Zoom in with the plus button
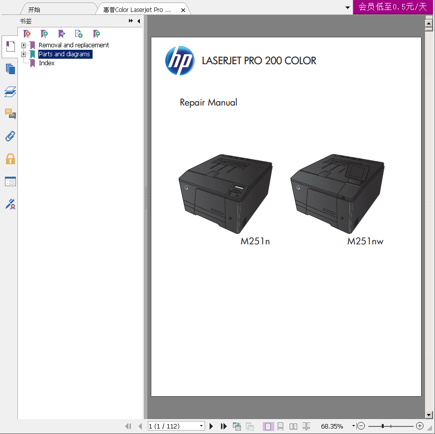Image resolution: width=435 pixels, height=434 pixels. coord(420,426)
